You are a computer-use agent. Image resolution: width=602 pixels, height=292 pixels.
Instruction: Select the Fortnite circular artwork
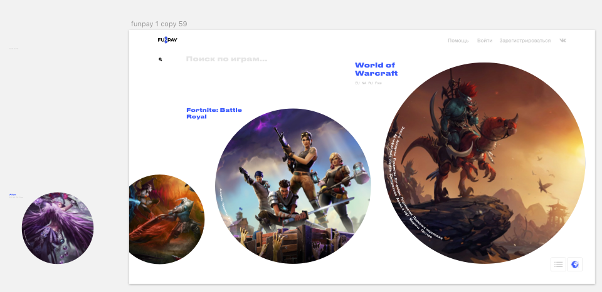click(293, 186)
